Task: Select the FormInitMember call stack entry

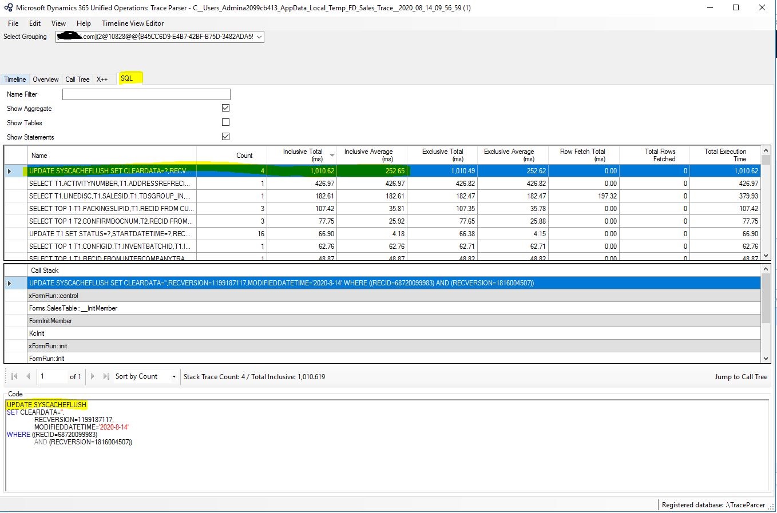Action: [394, 321]
